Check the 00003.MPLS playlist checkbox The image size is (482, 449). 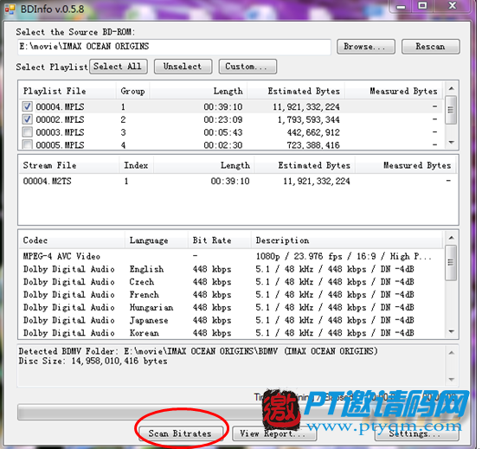[x=27, y=132]
